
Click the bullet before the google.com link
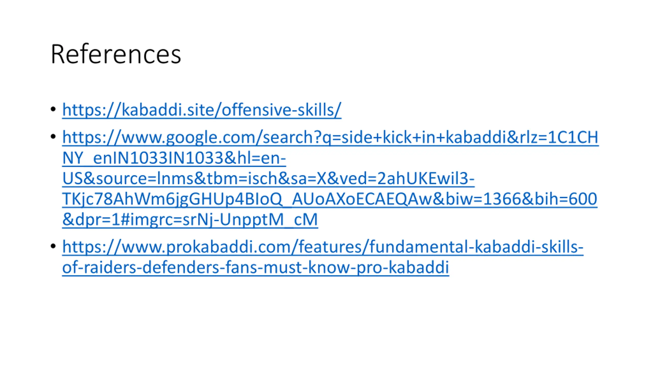tap(53, 137)
